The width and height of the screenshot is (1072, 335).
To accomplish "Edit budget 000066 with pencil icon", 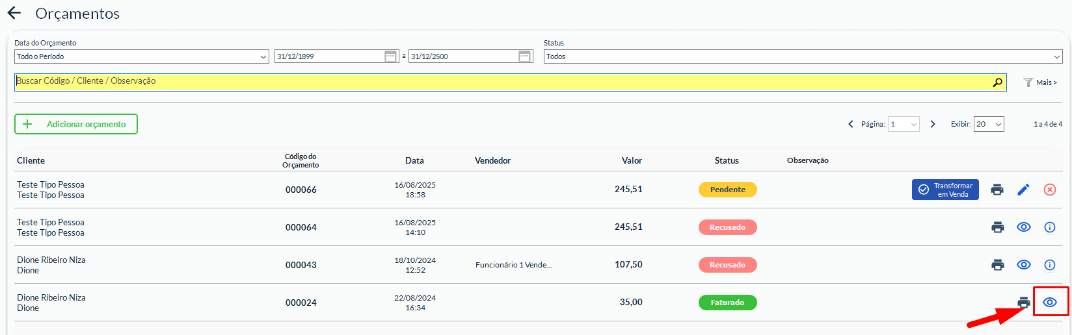I will coord(1023,190).
